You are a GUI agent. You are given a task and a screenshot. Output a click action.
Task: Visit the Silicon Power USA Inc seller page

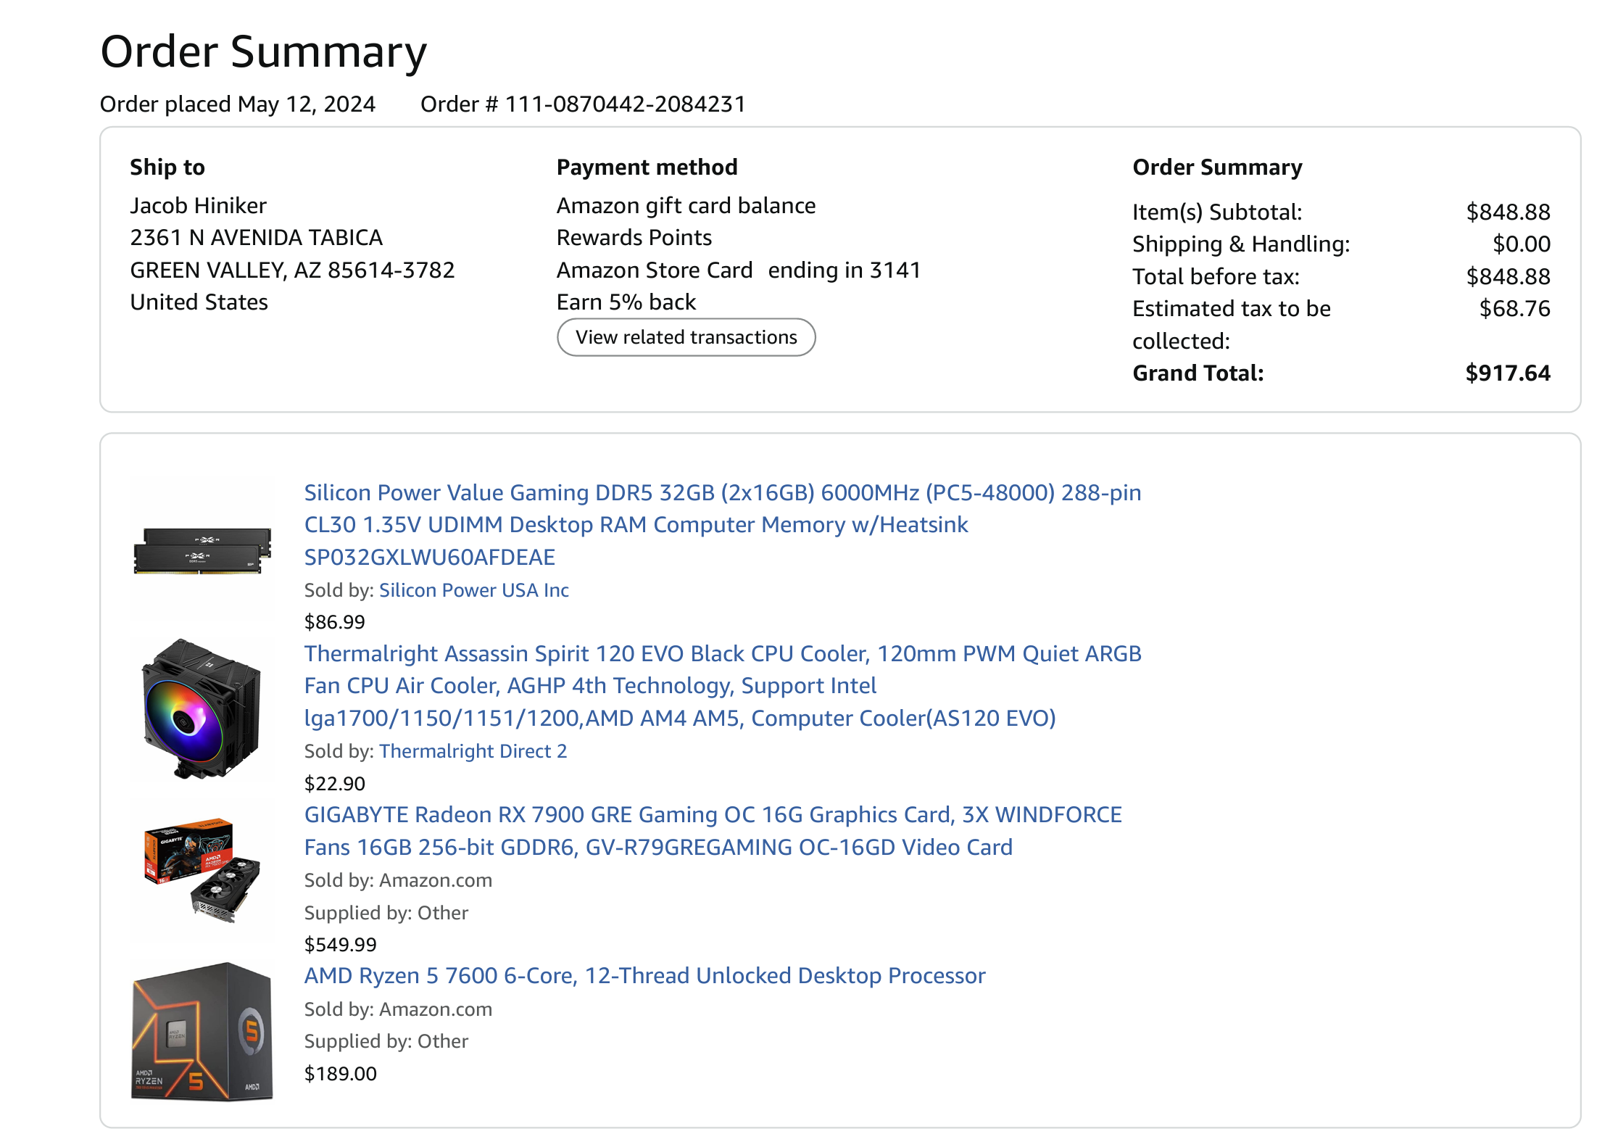[473, 590]
